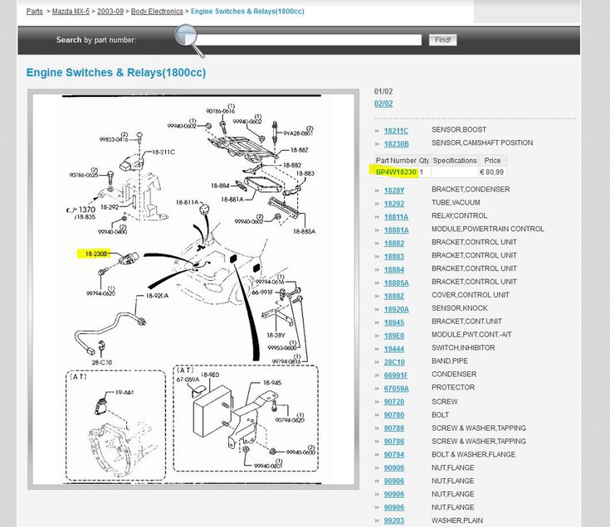Click 18-211C boost sensor label in diagram
The height and width of the screenshot is (527, 610).
[x=163, y=152]
